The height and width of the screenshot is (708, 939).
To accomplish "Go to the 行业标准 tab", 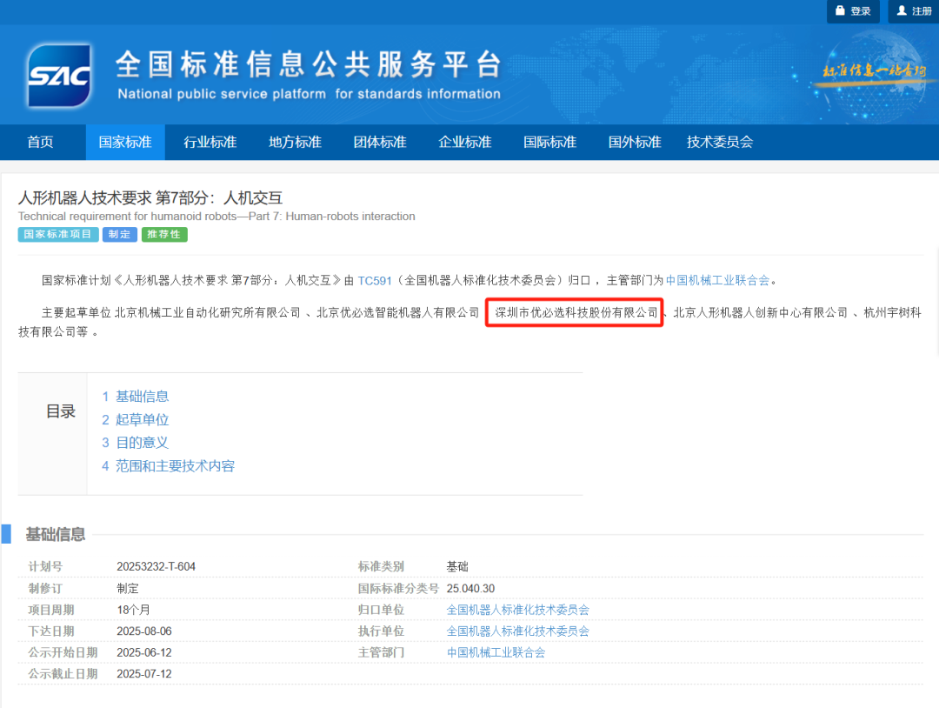I will tap(210, 142).
